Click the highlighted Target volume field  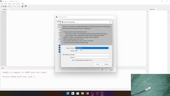tap(92, 48)
